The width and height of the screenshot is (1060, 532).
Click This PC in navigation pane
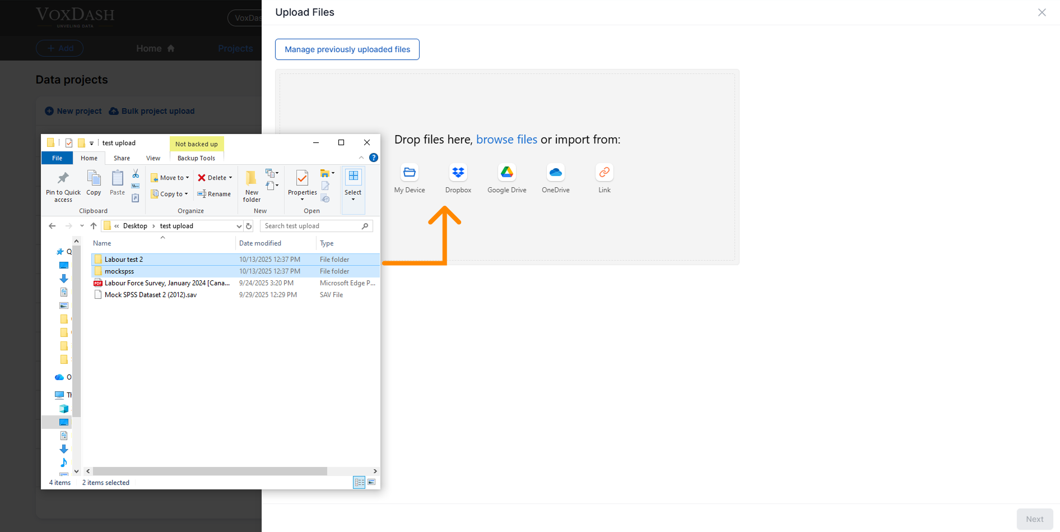pyautogui.click(x=59, y=395)
